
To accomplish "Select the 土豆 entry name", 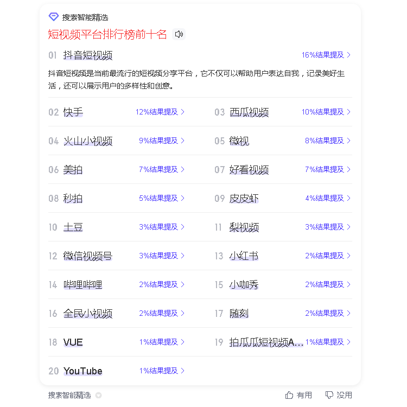I will [73, 227].
